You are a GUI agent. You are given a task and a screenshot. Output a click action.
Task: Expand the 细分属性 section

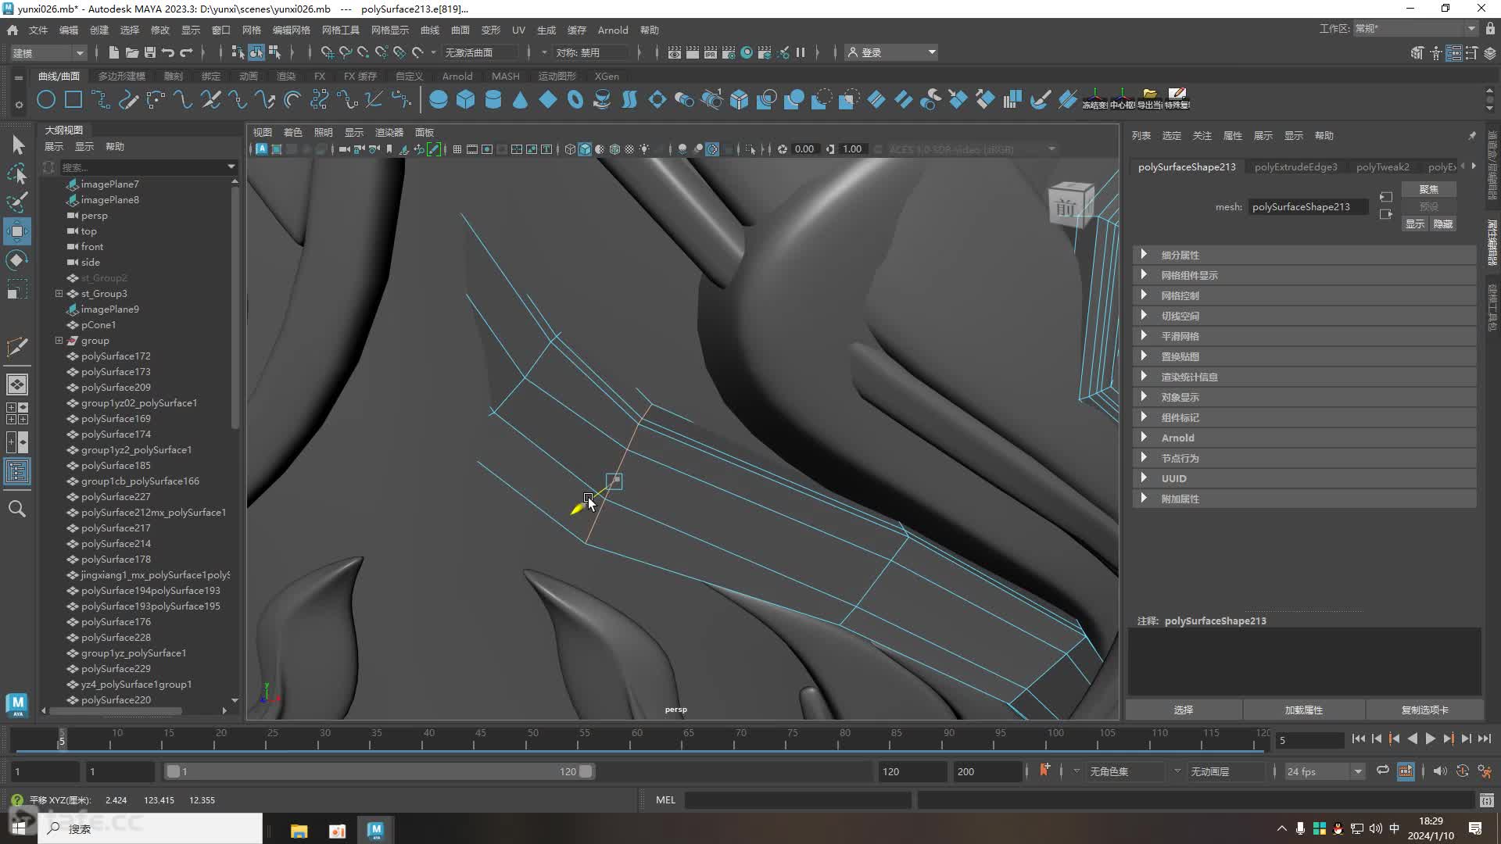click(x=1143, y=255)
